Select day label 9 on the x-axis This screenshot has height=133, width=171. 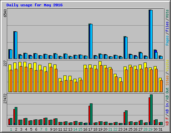[x=51, y=129]
